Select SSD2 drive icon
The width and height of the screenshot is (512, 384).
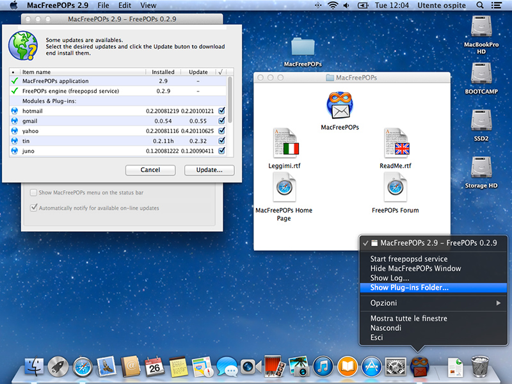tap(481, 120)
